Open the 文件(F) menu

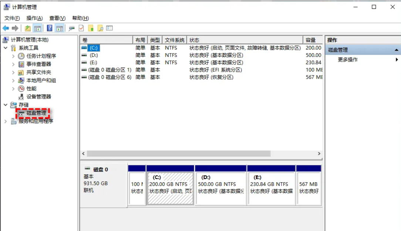coord(12,18)
